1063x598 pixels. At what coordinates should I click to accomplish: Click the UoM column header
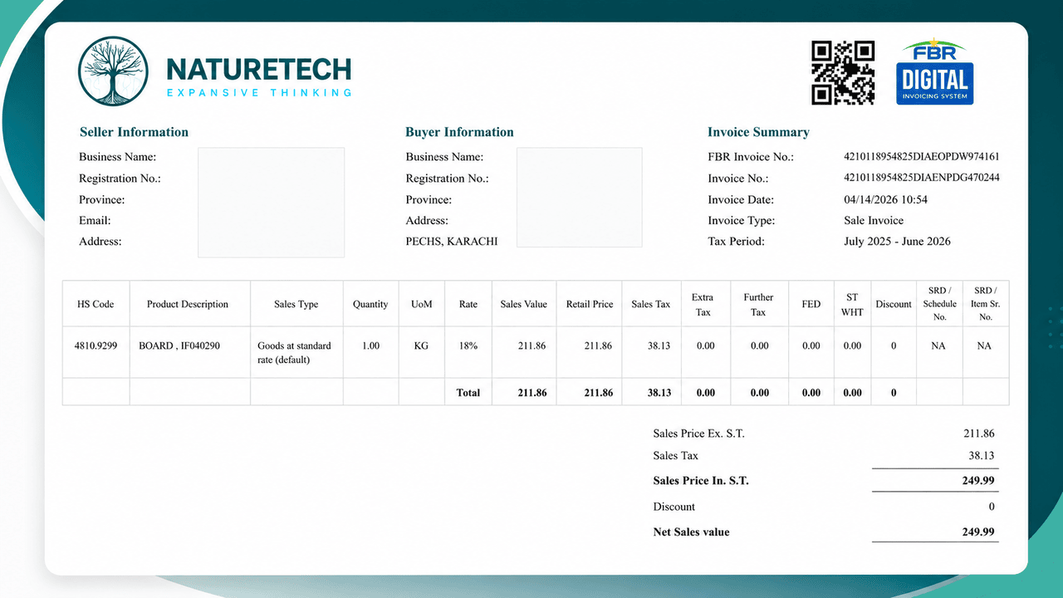pyautogui.click(x=422, y=304)
